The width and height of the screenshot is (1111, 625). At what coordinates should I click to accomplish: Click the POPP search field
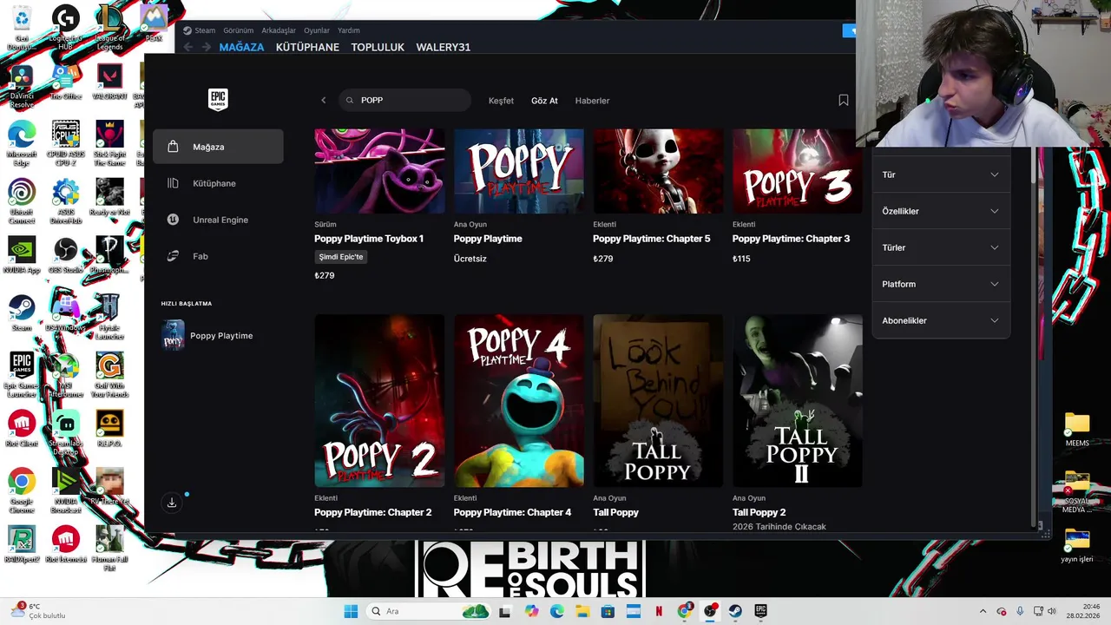click(404, 100)
